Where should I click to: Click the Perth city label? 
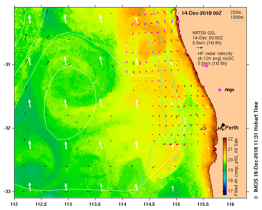(x=232, y=128)
